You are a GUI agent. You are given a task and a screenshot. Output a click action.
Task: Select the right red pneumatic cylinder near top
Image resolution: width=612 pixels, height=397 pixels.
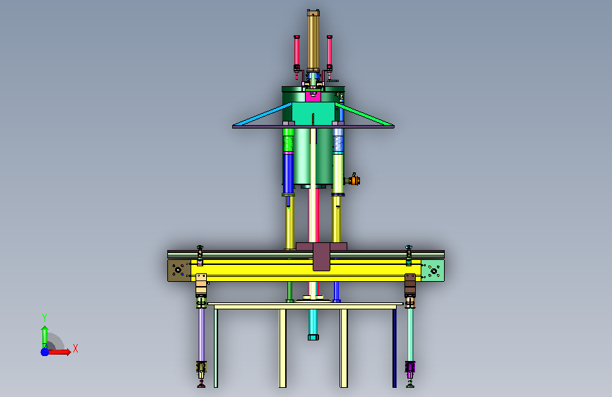330,51
